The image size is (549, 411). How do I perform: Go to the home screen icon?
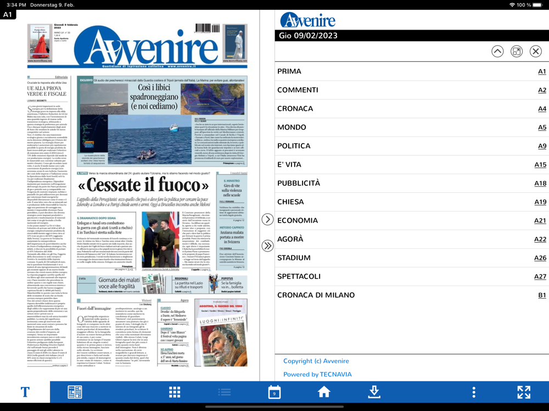(324, 392)
